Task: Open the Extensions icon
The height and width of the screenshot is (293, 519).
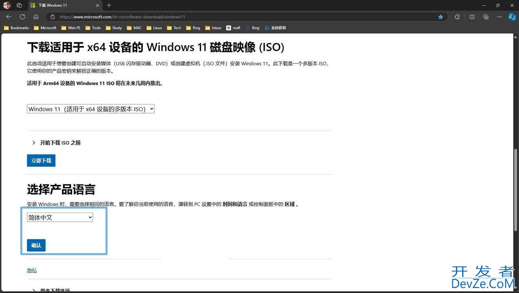Action: point(457,17)
